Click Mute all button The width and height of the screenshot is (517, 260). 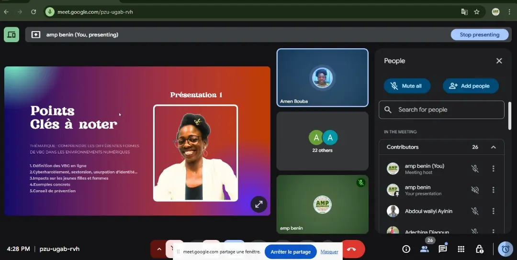coord(407,86)
